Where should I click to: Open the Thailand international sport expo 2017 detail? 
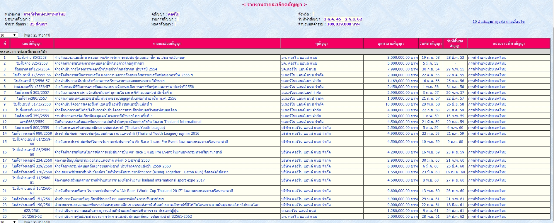[x=129, y=180]
